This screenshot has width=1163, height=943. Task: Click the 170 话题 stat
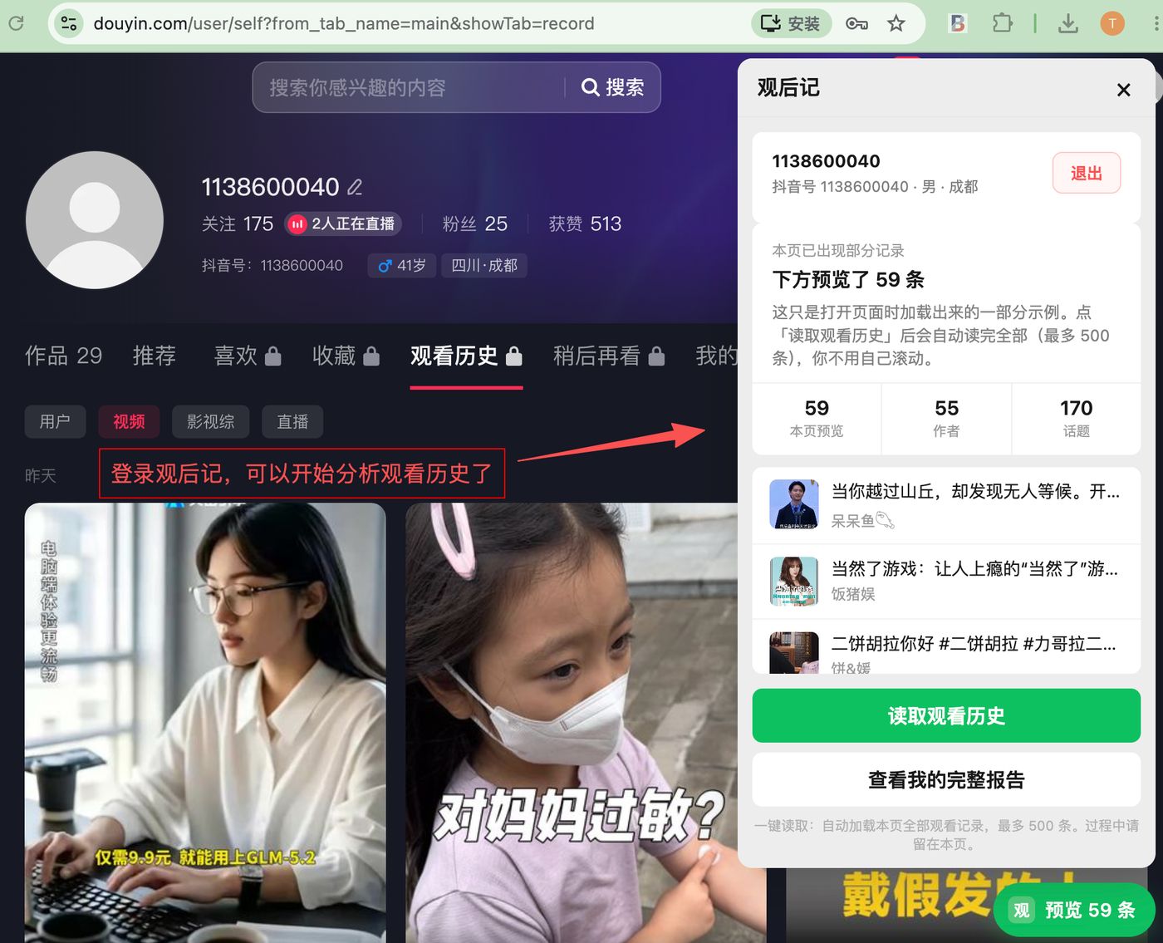coord(1076,419)
